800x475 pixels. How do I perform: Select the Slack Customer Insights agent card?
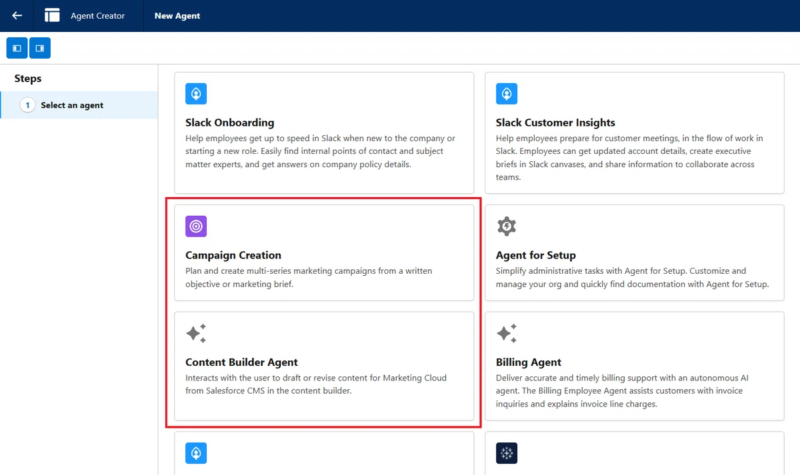(x=635, y=133)
